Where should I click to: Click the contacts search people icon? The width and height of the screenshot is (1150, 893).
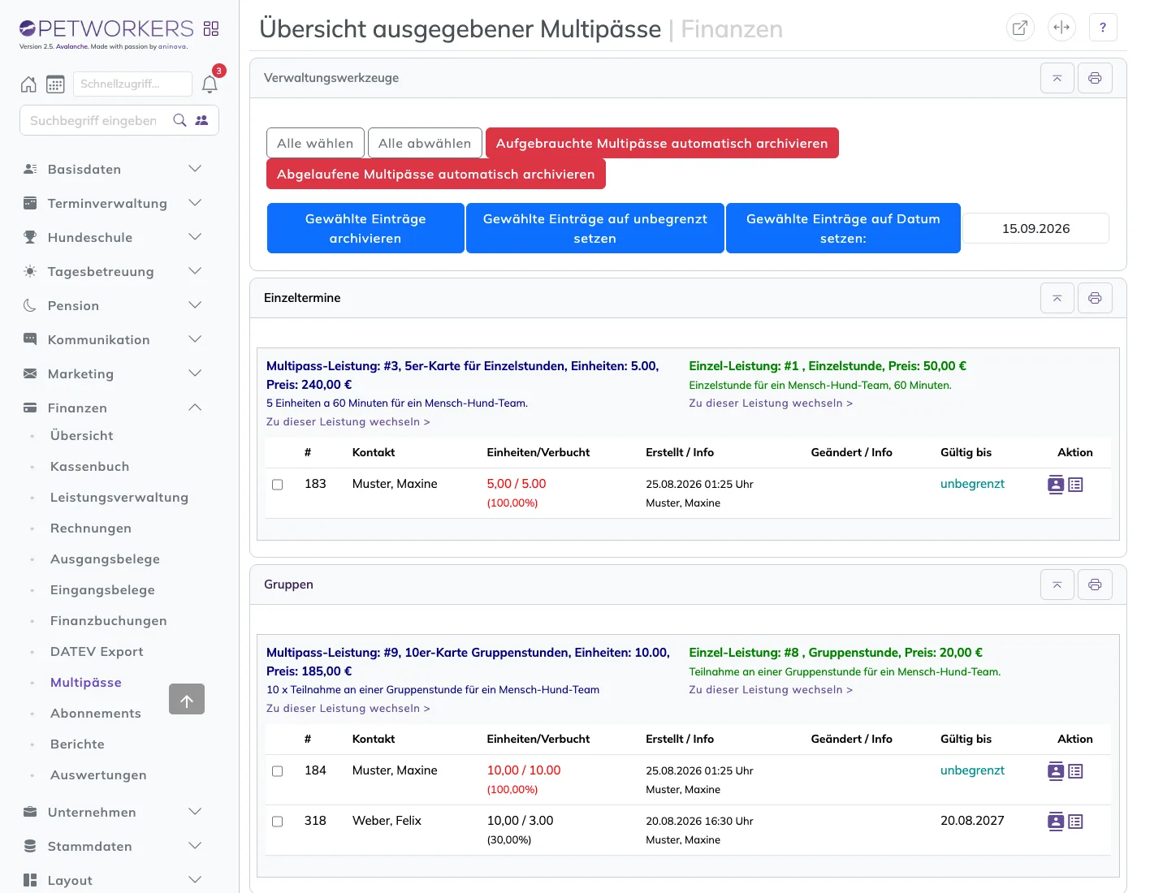coord(201,120)
